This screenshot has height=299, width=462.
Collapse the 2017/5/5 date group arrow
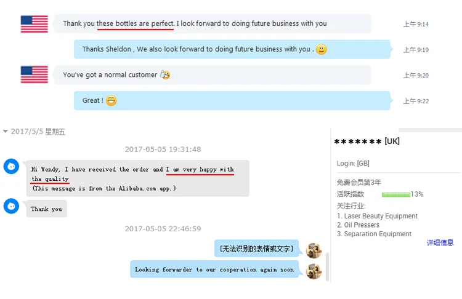point(6,131)
